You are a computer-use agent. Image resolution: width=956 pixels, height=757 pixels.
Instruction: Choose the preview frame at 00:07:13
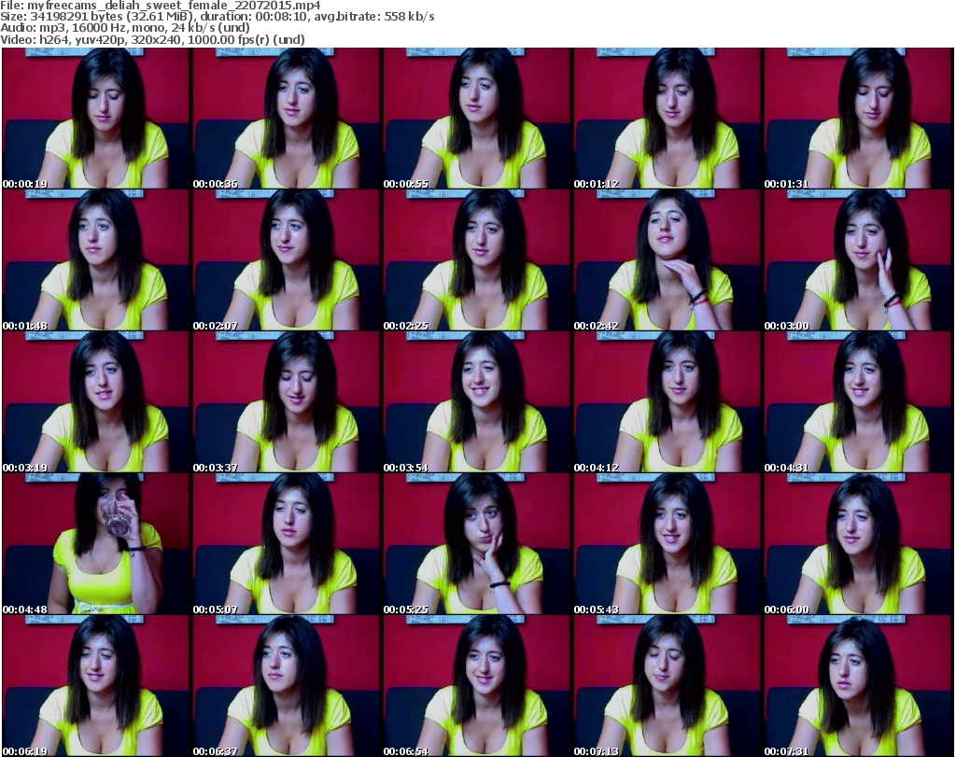[x=668, y=686]
